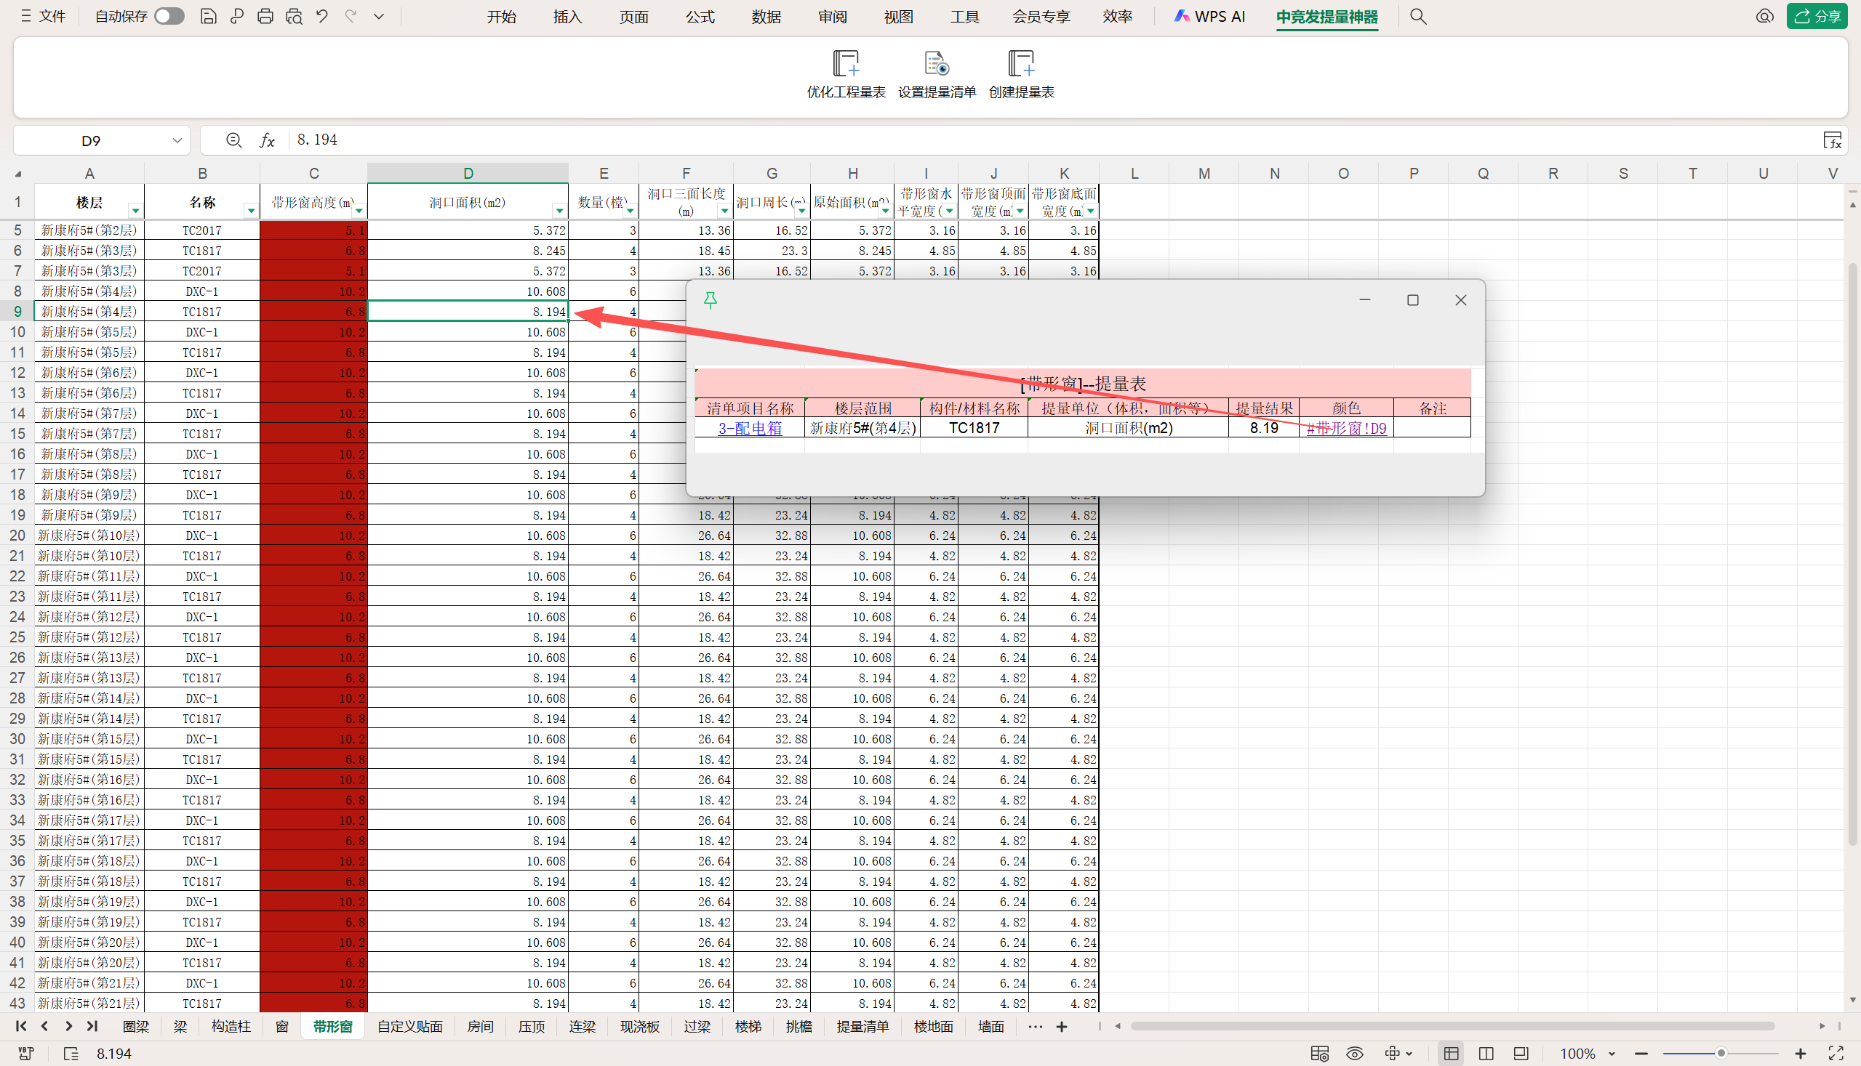Switch to the 提量清单 sheet tab
Viewport: 1861px width, 1066px height.
pyautogui.click(x=863, y=1027)
